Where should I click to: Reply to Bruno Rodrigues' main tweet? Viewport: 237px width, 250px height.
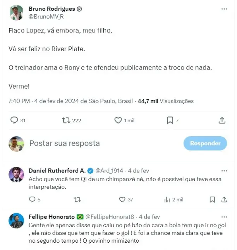(14, 120)
